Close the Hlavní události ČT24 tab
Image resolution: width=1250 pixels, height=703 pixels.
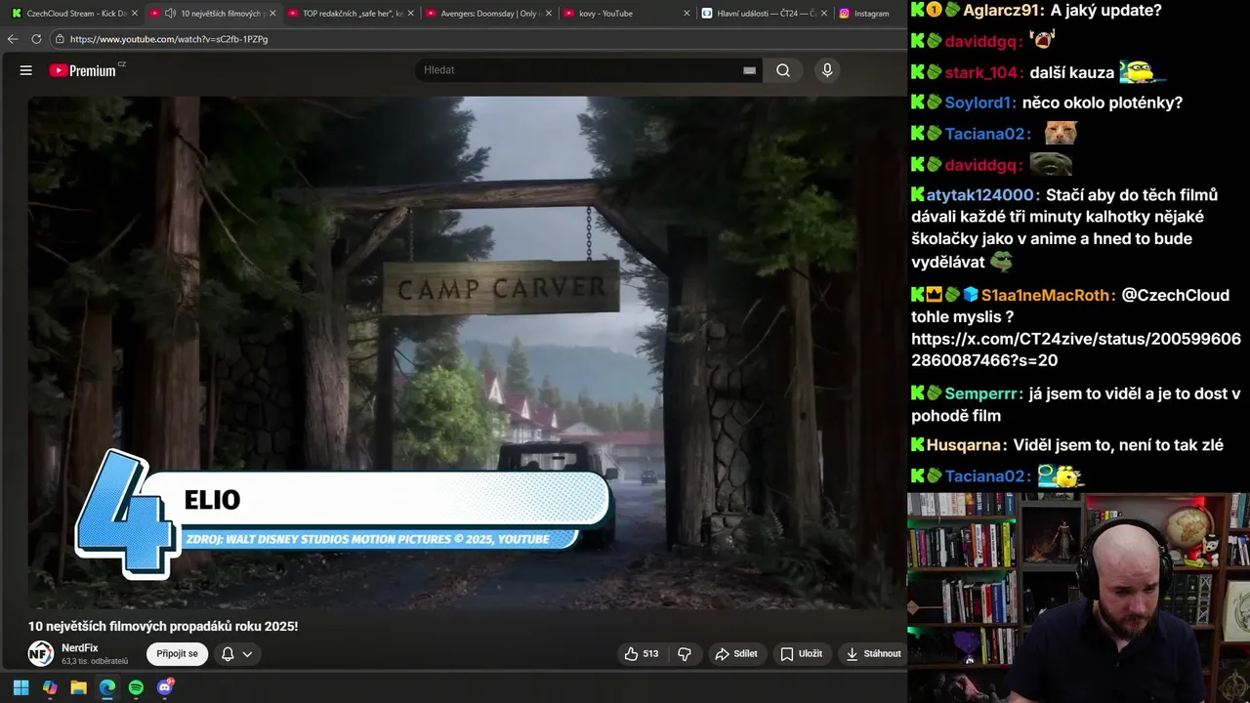(x=824, y=14)
